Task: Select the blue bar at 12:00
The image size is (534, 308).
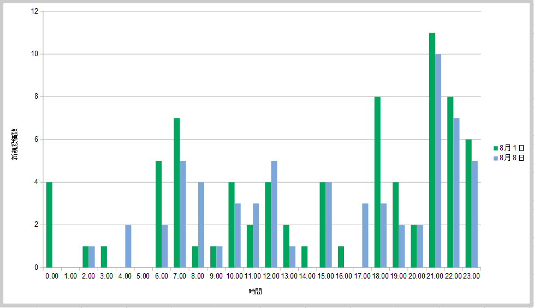Action: [274, 214]
